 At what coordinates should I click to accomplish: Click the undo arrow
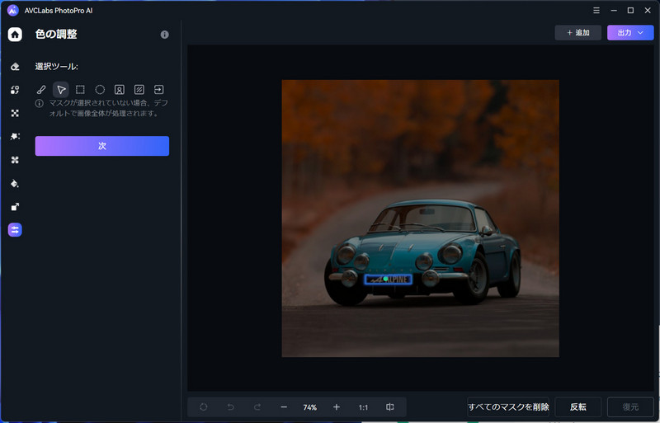pyautogui.click(x=231, y=407)
